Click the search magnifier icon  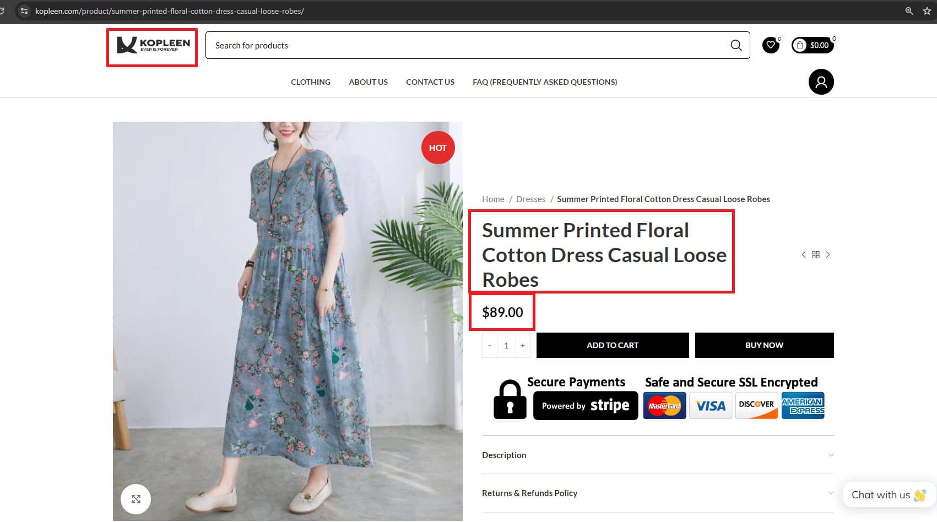736,45
